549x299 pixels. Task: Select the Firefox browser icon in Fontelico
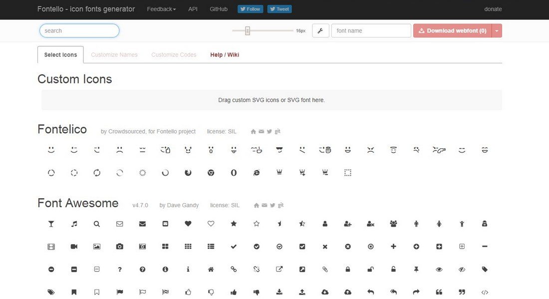tap(188, 173)
